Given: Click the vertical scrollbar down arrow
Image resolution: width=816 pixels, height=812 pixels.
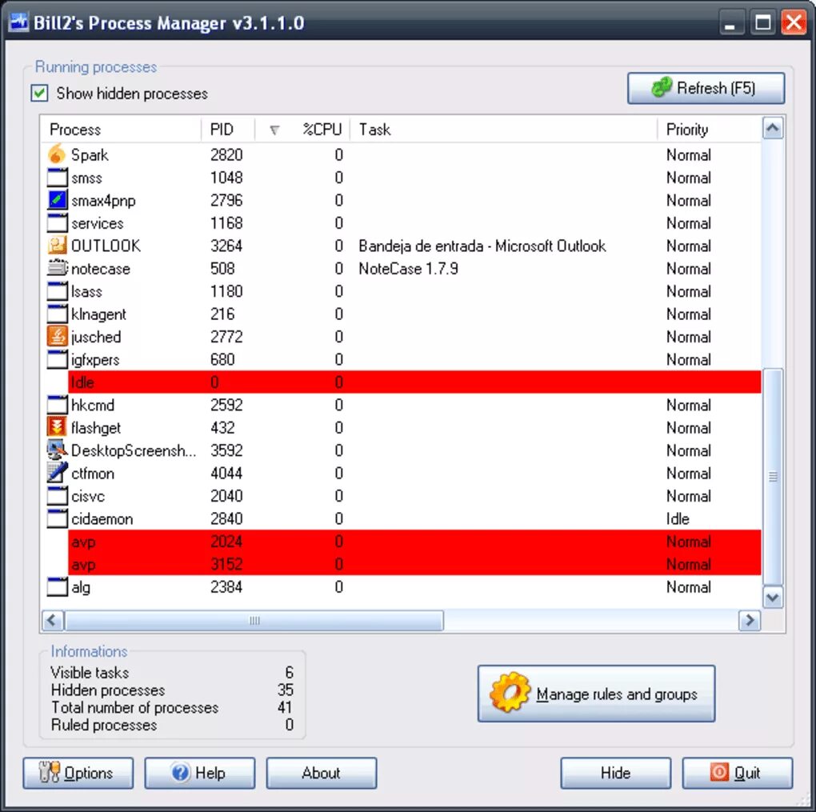Looking at the screenshot, I should pyautogui.click(x=773, y=598).
